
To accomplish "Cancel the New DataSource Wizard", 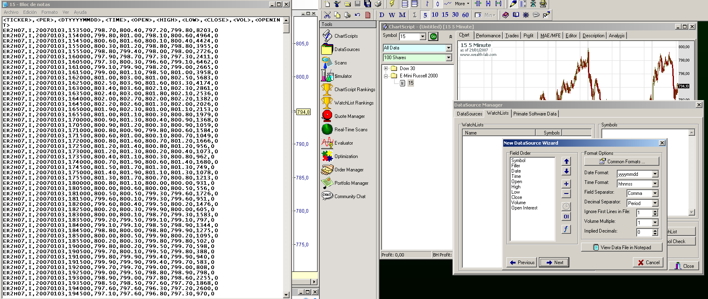I will pos(648,263).
